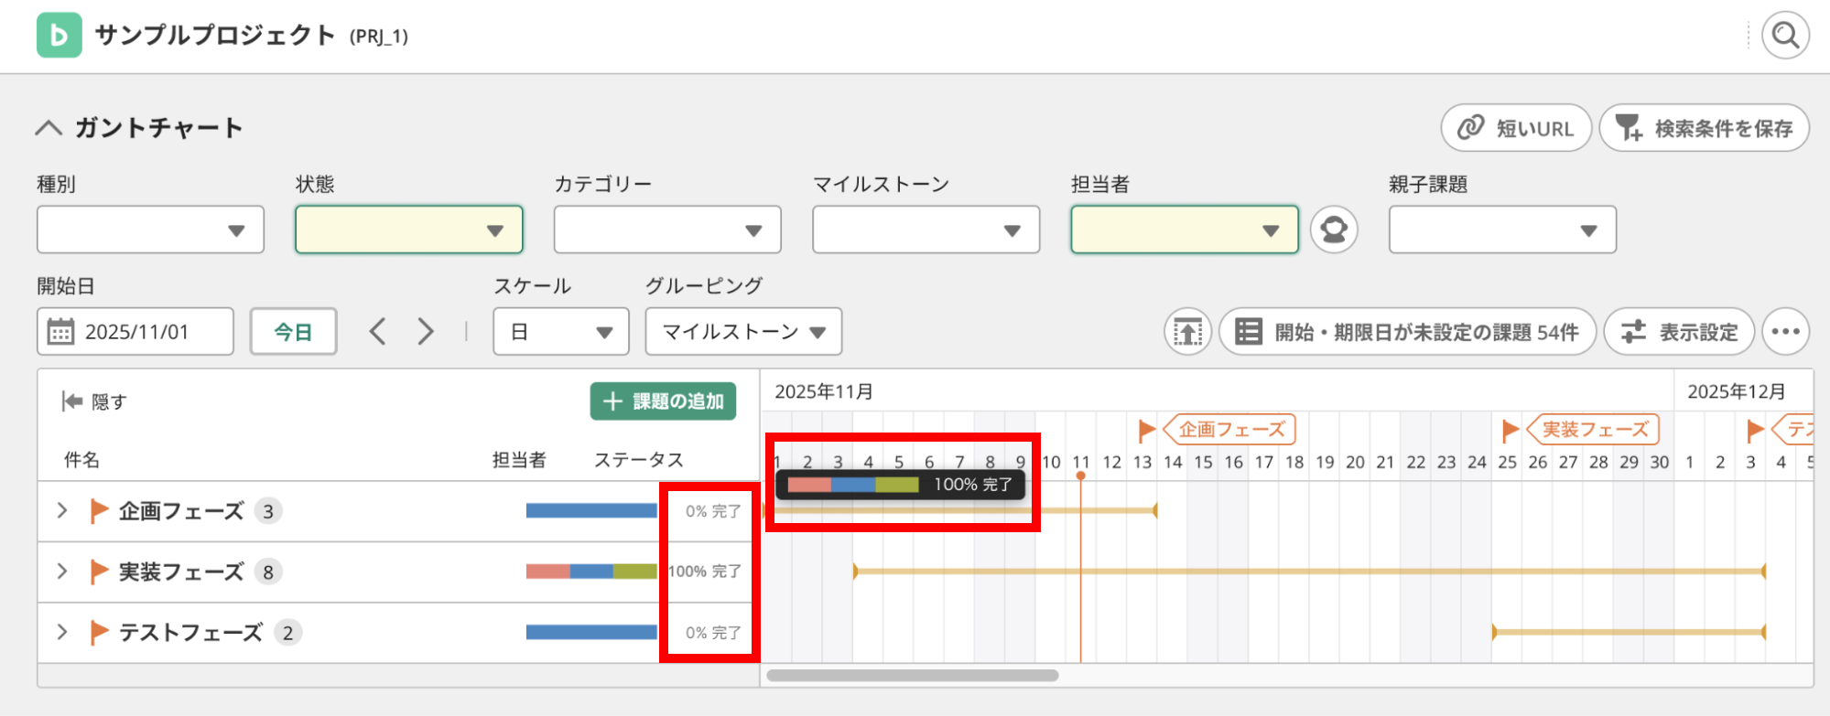Open the 担当者 dropdown
This screenshot has width=1830, height=716.
[1185, 230]
